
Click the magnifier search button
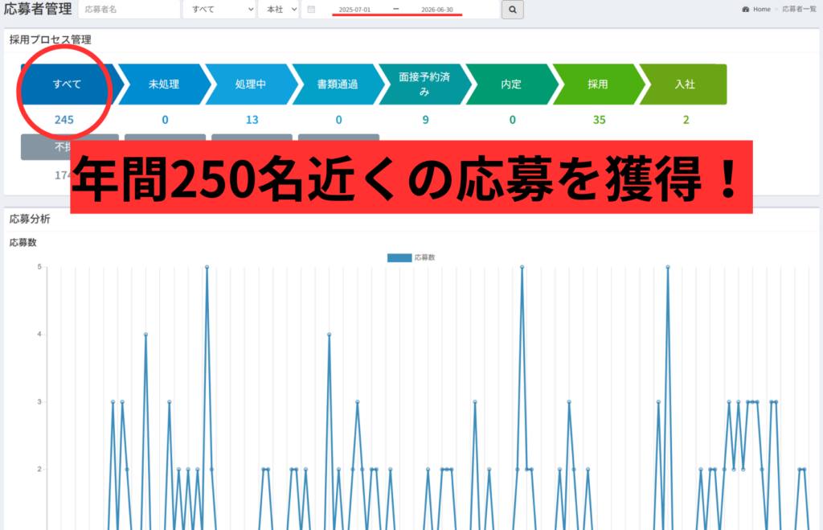pyautogui.click(x=512, y=10)
